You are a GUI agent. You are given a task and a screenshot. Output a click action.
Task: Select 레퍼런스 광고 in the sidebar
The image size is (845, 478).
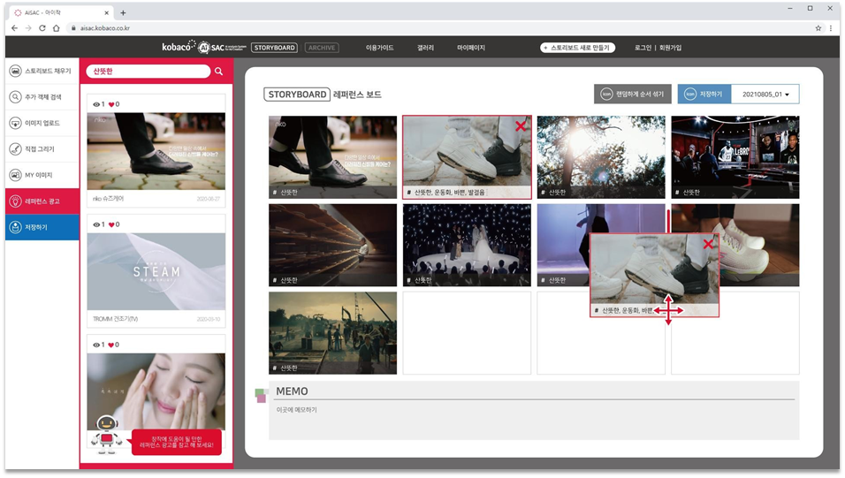click(42, 201)
